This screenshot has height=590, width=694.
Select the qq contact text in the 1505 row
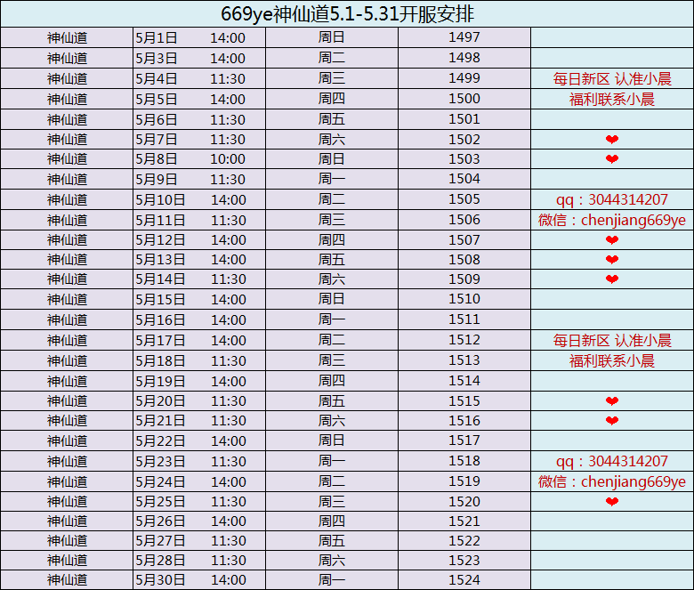(611, 199)
